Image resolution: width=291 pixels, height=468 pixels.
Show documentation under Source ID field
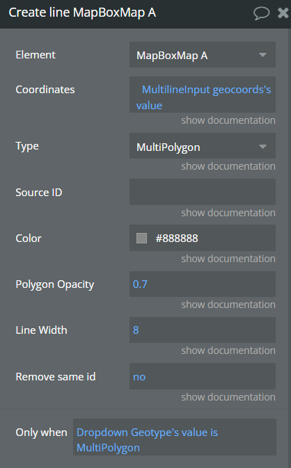tap(228, 213)
